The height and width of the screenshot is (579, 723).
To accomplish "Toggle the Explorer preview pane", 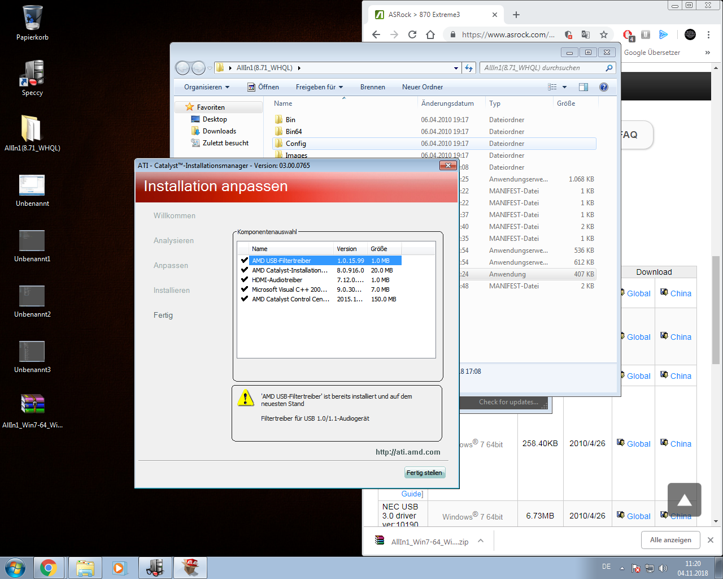I will pos(583,87).
